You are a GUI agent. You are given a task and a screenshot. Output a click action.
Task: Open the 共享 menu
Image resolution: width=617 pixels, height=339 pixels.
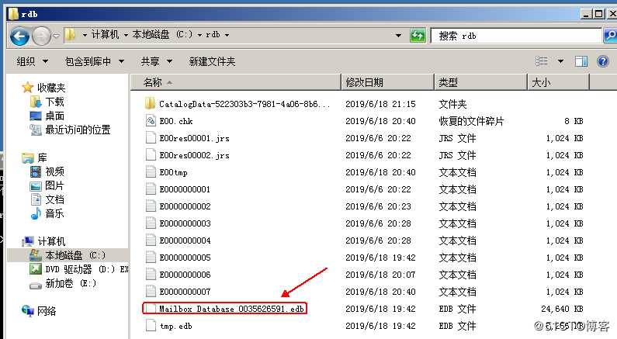point(156,61)
